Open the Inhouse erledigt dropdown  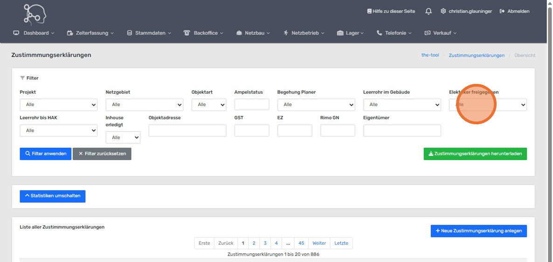tap(123, 138)
